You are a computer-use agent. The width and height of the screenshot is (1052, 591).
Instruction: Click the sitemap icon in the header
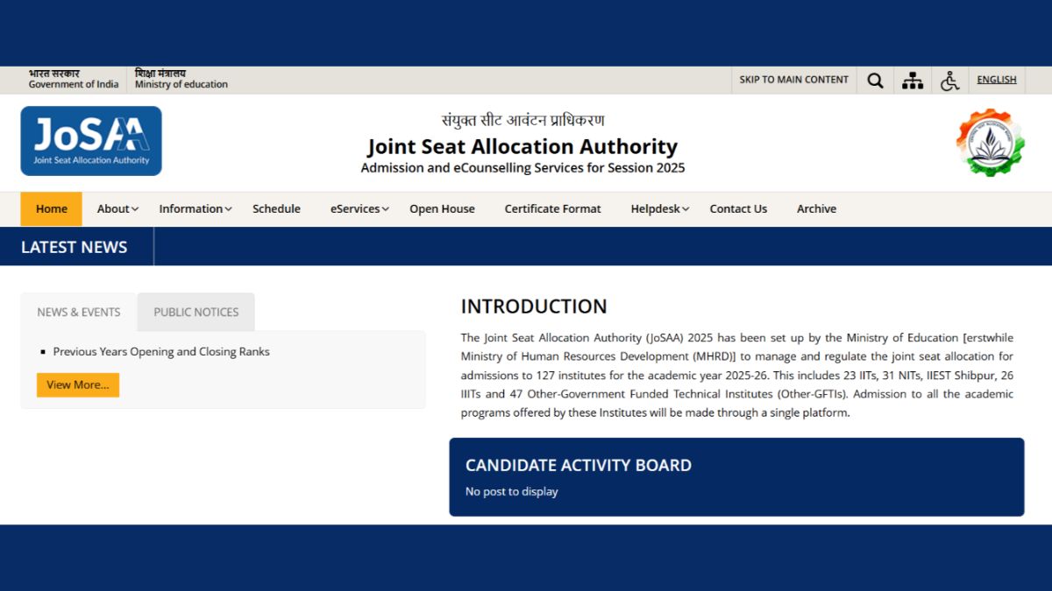pyautogui.click(x=912, y=80)
